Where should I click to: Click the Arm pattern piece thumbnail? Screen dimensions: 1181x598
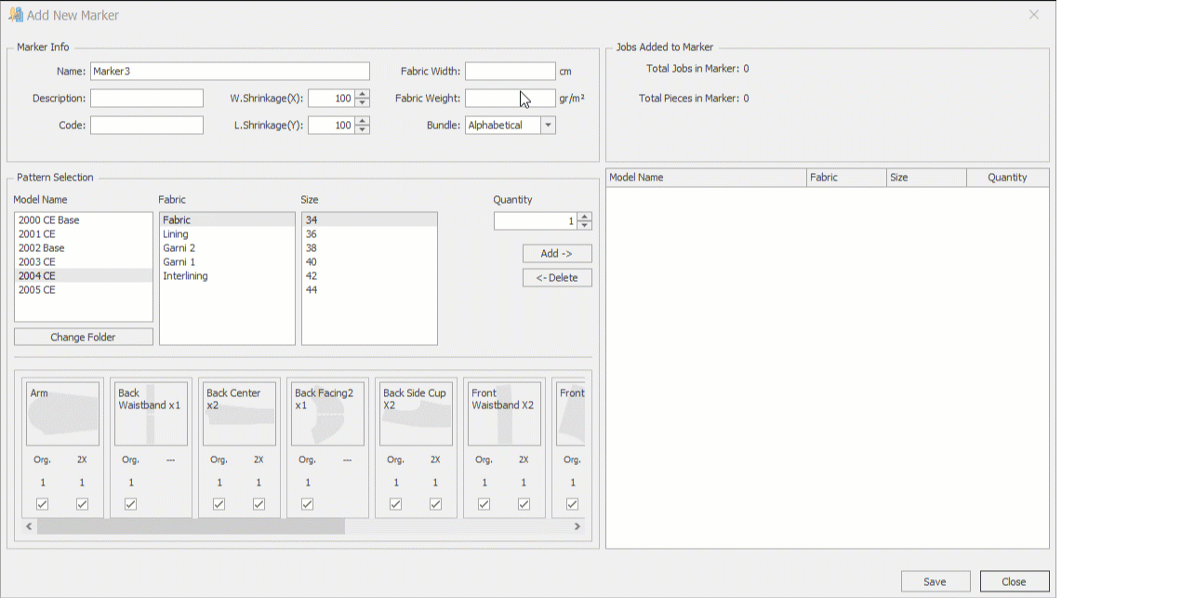point(62,414)
